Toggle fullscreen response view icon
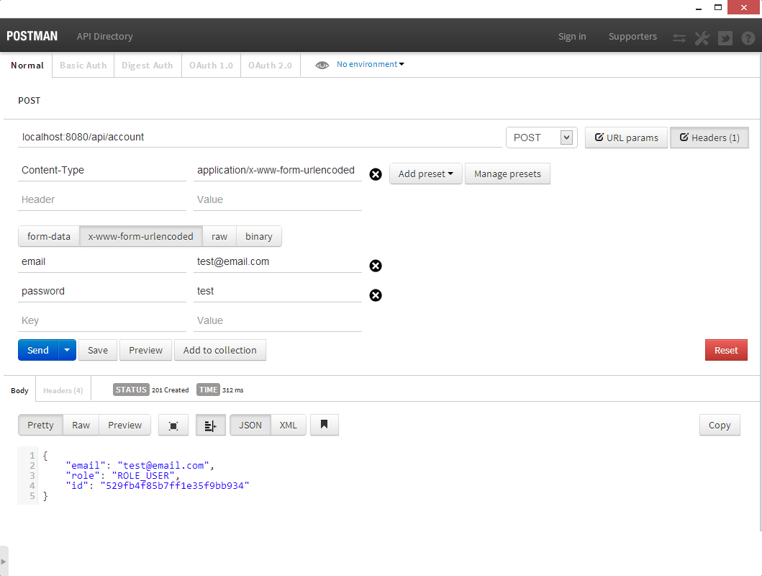This screenshot has width=762, height=576. tap(173, 426)
